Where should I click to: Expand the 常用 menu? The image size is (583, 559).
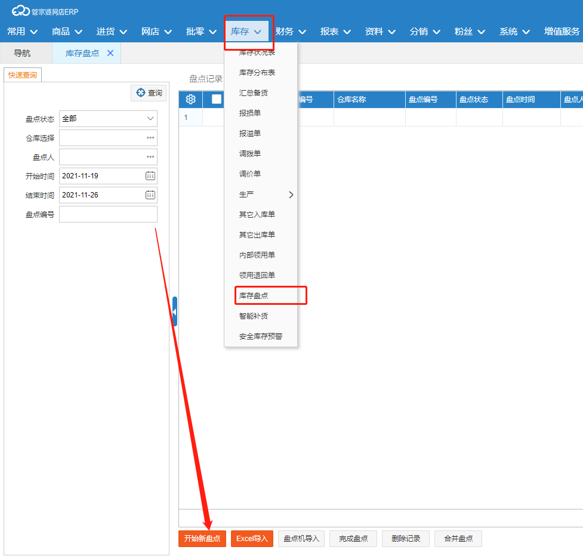(22, 32)
